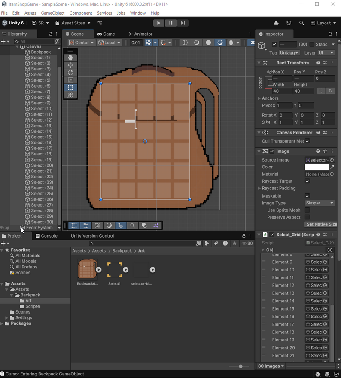Open the GameObject menu

[53, 13]
